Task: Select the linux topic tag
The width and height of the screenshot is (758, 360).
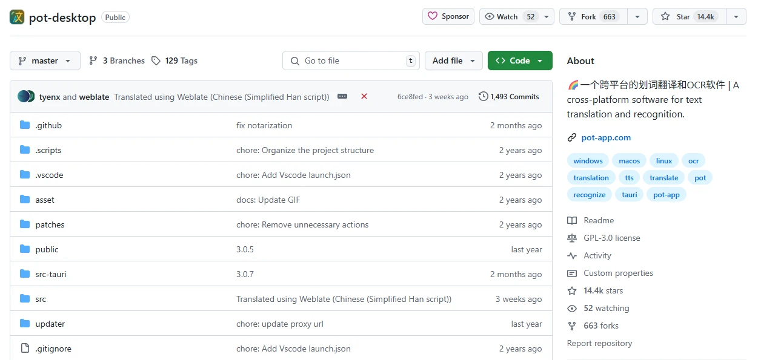Action: (x=664, y=161)
